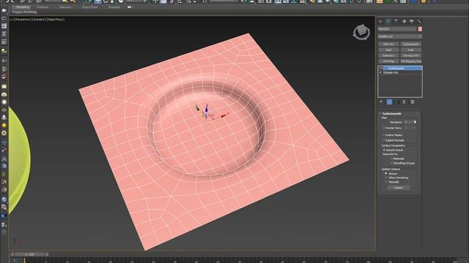The image size is (469, 263).
Task: Open the Modifier List dropdown
Action: point(400,37)
